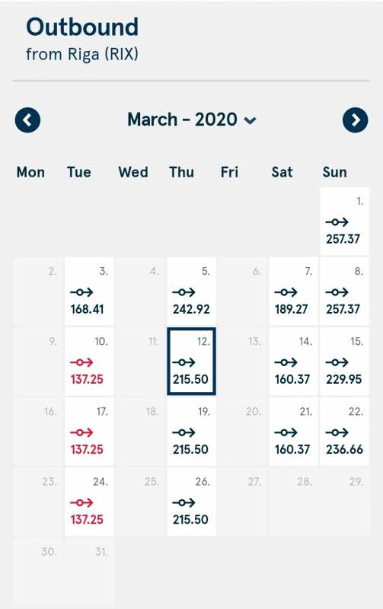The width and height of the screenshot is (383, 609).
Task: Open the March - 2020 month dropdown
Action: (x=192, y=120)
